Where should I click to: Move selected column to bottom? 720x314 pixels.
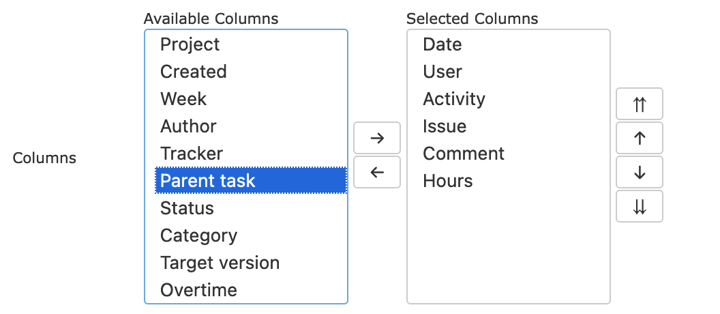(639, 206)
